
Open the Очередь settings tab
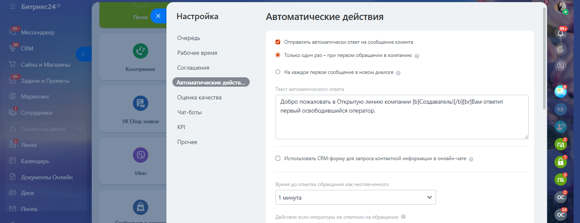click(189, 38)
